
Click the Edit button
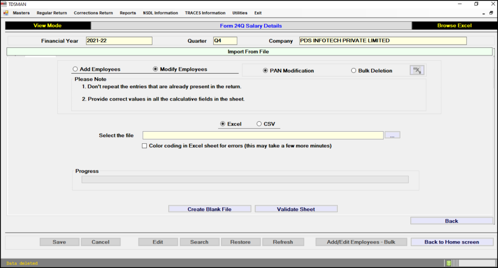coord(158,242)
